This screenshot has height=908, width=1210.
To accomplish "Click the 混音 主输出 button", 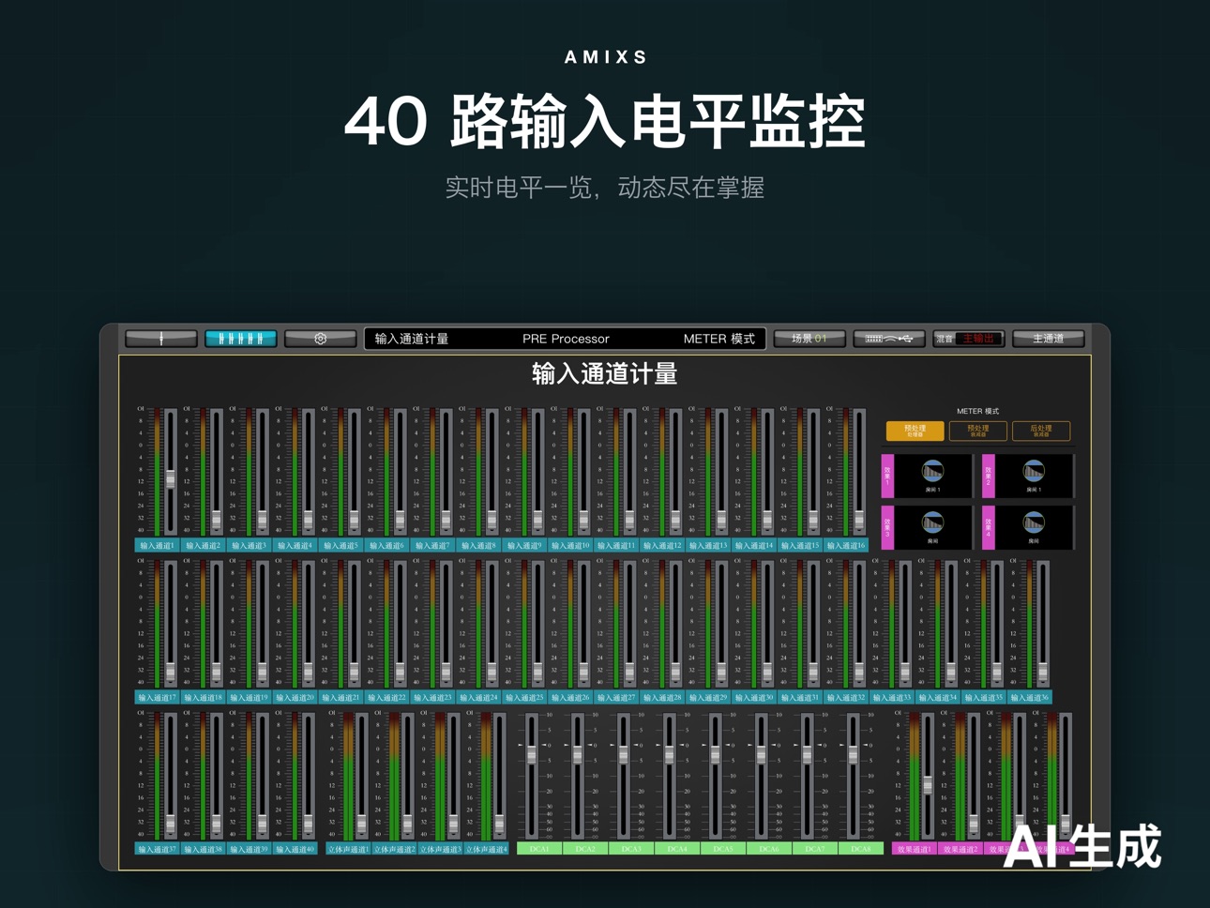I will point(969,339).
